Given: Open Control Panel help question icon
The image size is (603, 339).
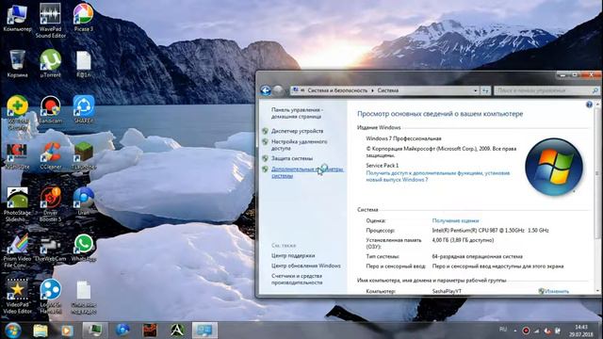Looking at the screenshot, I should tap(589, 105).
